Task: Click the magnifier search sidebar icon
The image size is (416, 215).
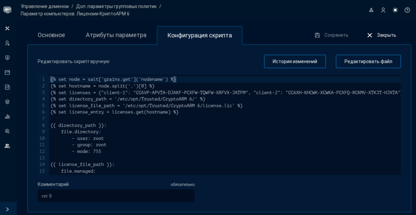Action: point(7,131)
